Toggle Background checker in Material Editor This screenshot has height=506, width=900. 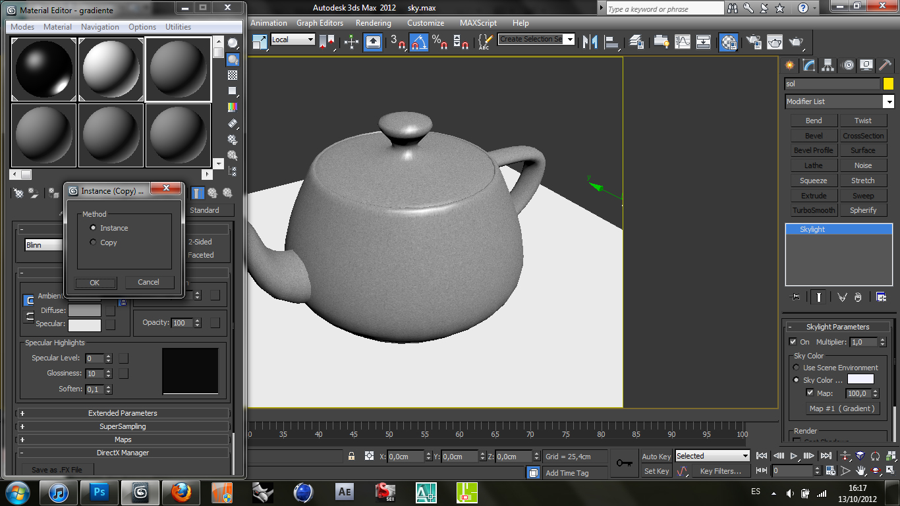pyautogui.click(x=233, y=75)
